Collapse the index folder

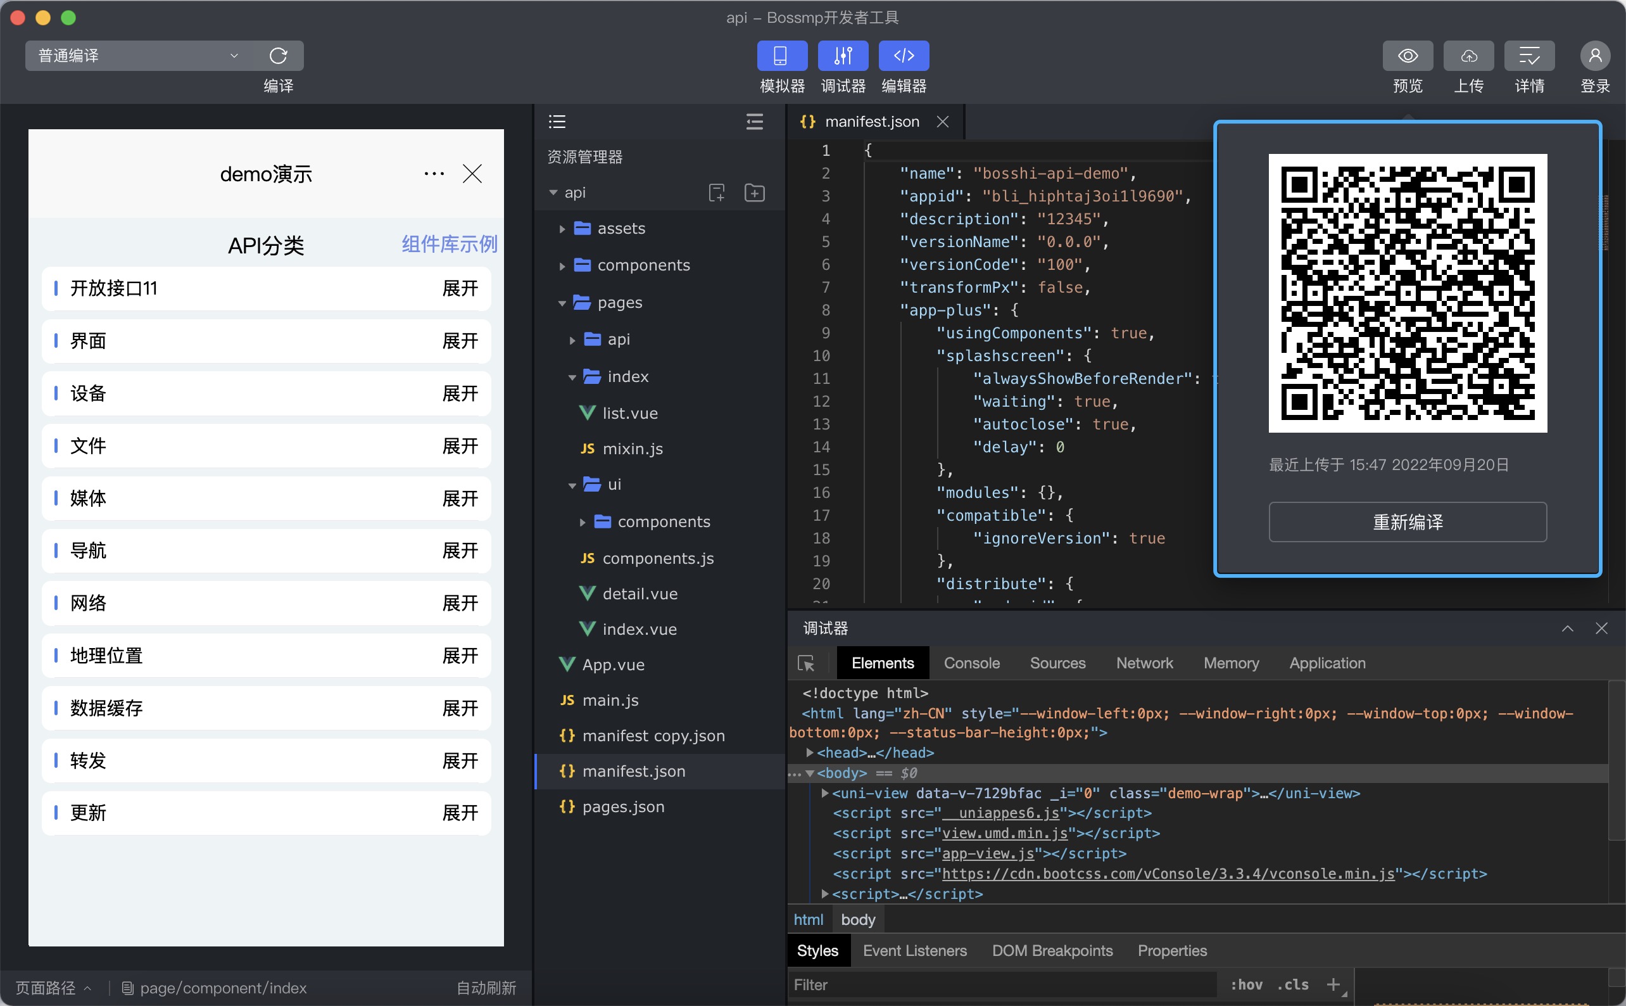click(x=572, y=378)
